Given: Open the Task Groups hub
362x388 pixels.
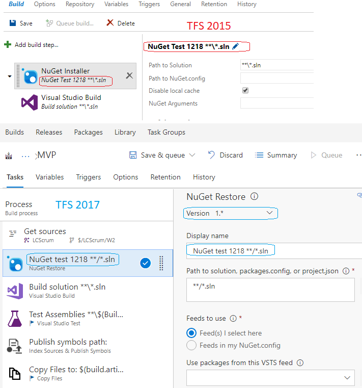Looking at the screenshot, I should (166, 133).
